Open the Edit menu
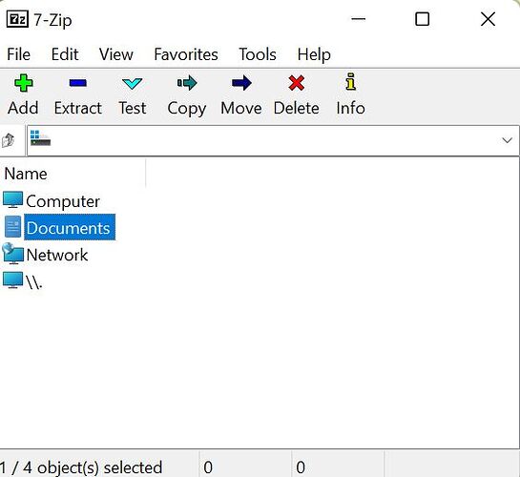520x477 pixels. tap(65, 54)
